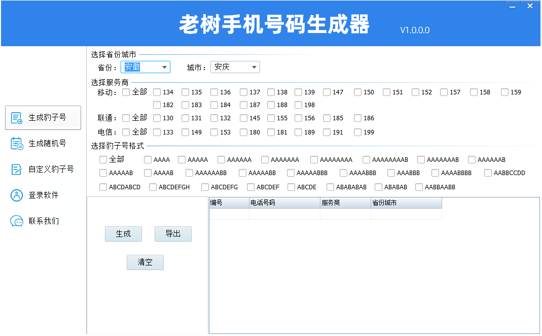This screenshot has height=336, width=542.
Task: Tick the ABABABAB format checkbox
Action: [x=330, y=188]
